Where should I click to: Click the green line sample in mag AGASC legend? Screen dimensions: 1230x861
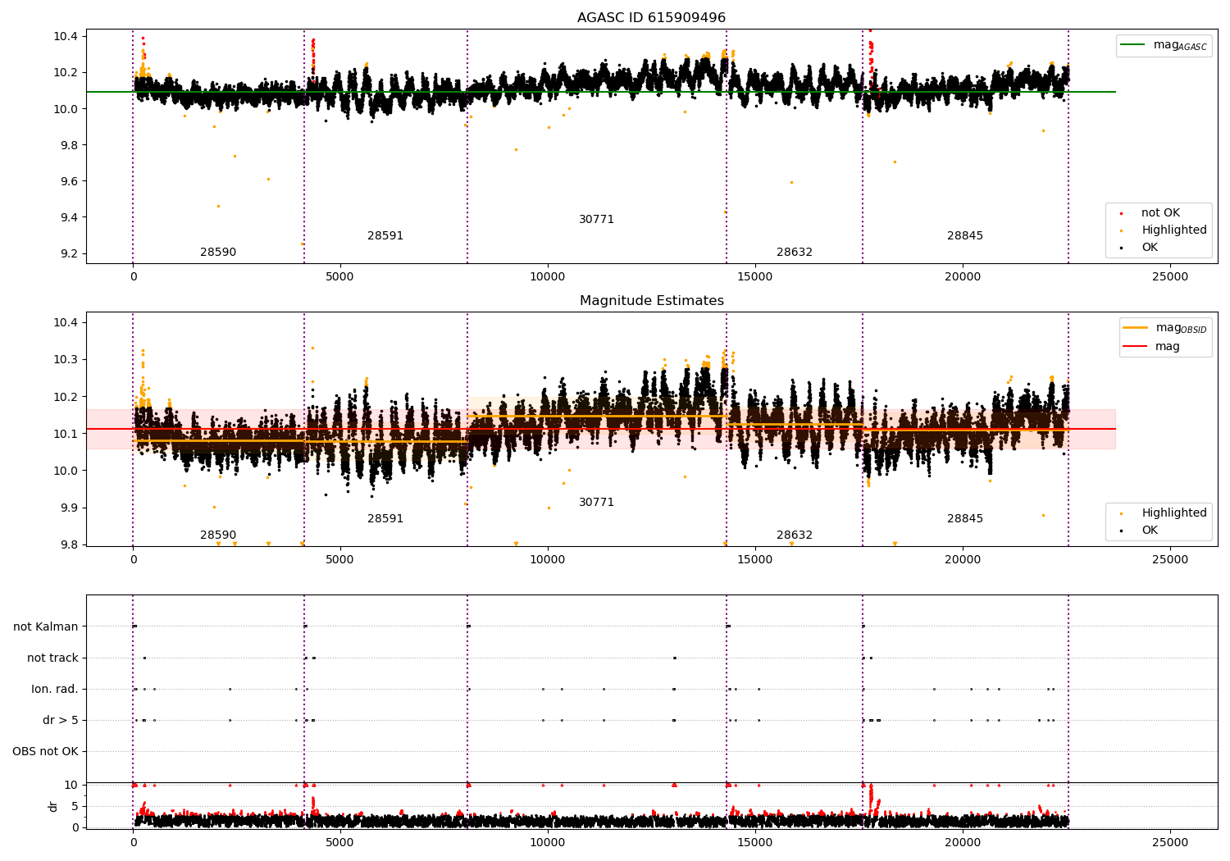click(1133, 45)
